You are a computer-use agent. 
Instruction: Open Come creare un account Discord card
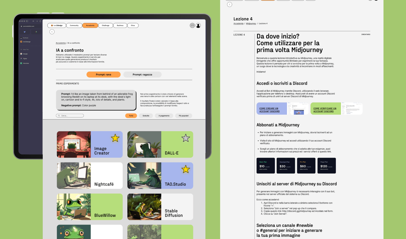coord(282,109)
